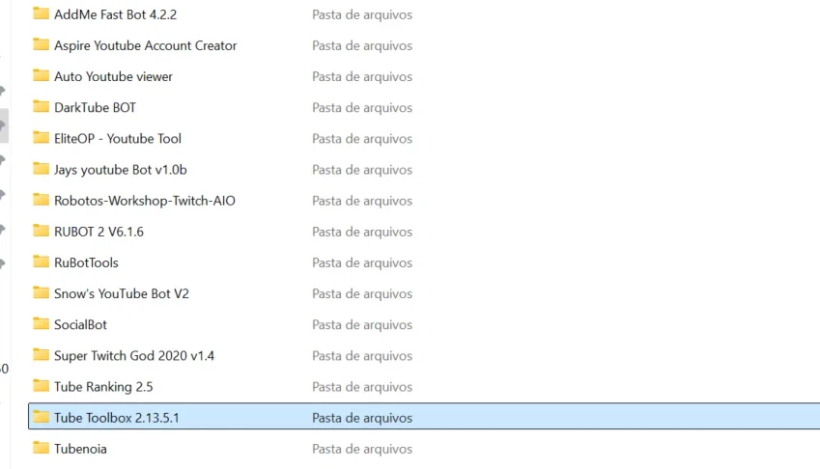The width and height of the screenshot is (820, 469).
Task: Select the Robotos-Workshop-Twitch-AIO name
Action: click(145, 201)
